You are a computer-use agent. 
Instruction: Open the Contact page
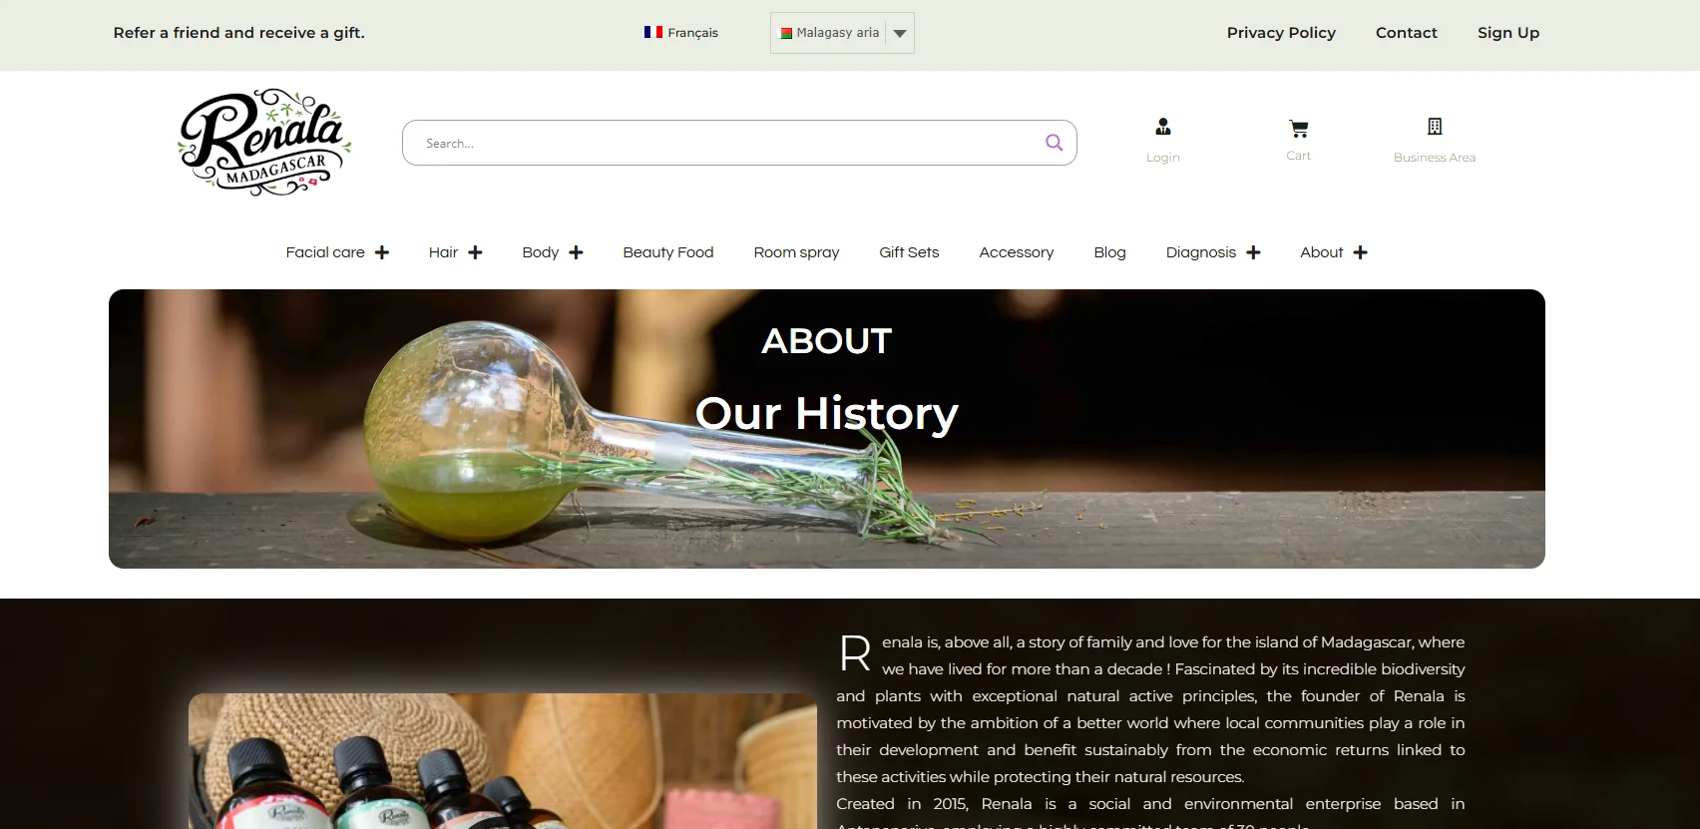click(x=1406, y=32)
